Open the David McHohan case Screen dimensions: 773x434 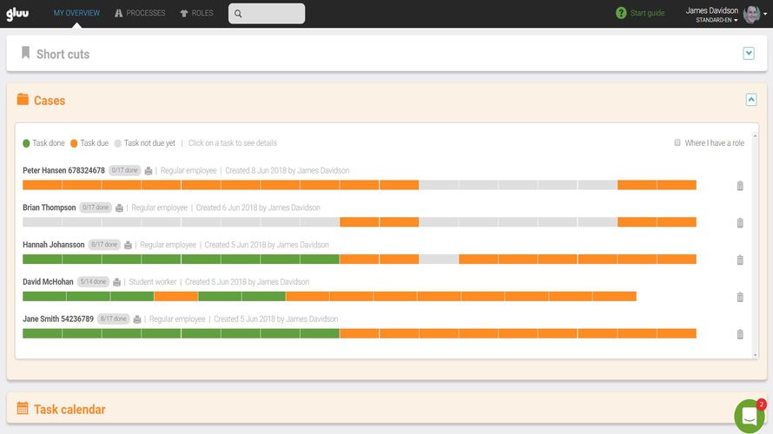click(48, 282)
